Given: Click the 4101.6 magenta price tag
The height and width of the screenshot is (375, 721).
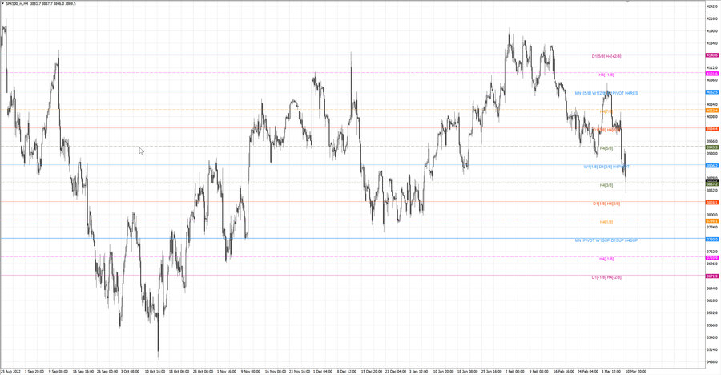Looking at the screenshot, I should 712,74.
